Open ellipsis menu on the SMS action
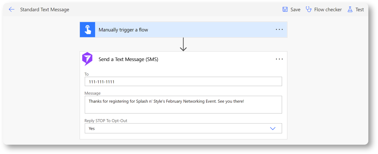This screenshot has height=154, width=378. click(279, 59)
